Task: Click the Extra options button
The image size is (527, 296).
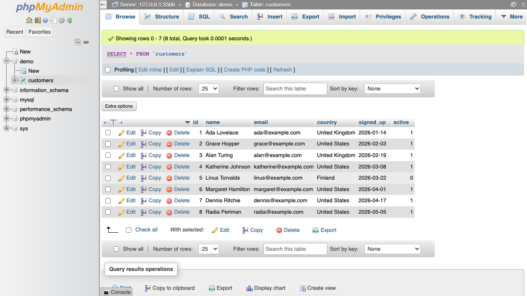Action: 119,106
